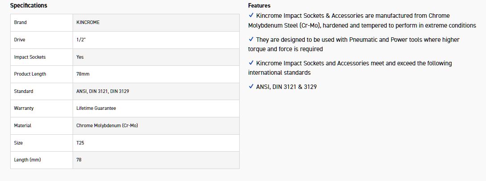Click the checkmark beside the Chrome Molybdenum Steel feature
This screenshot has width=486, height=181.
[x=251, y=16]
